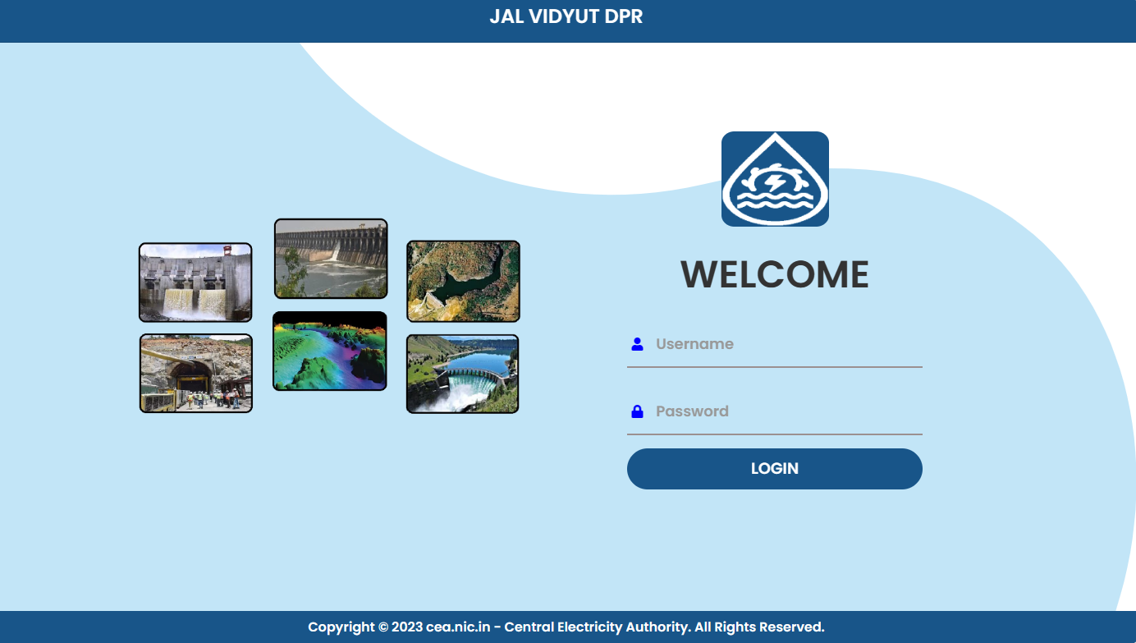Click the blue user icon beside Username

pyautogui.click(x=637, y=344)
